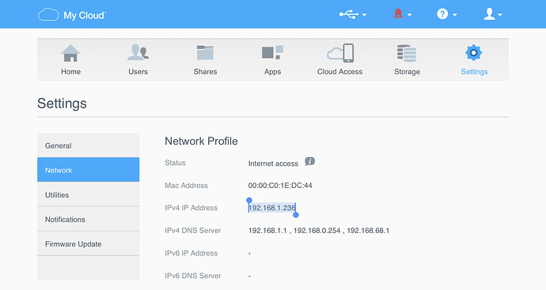This screenshot has width=546, height=290.
Task: Select General in the settings sidebar
Action: (88, 145)
